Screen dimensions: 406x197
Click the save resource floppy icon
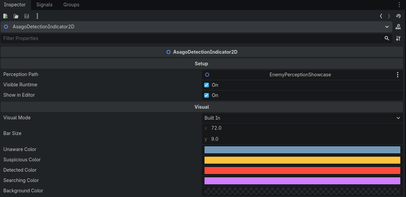(27, 16)
